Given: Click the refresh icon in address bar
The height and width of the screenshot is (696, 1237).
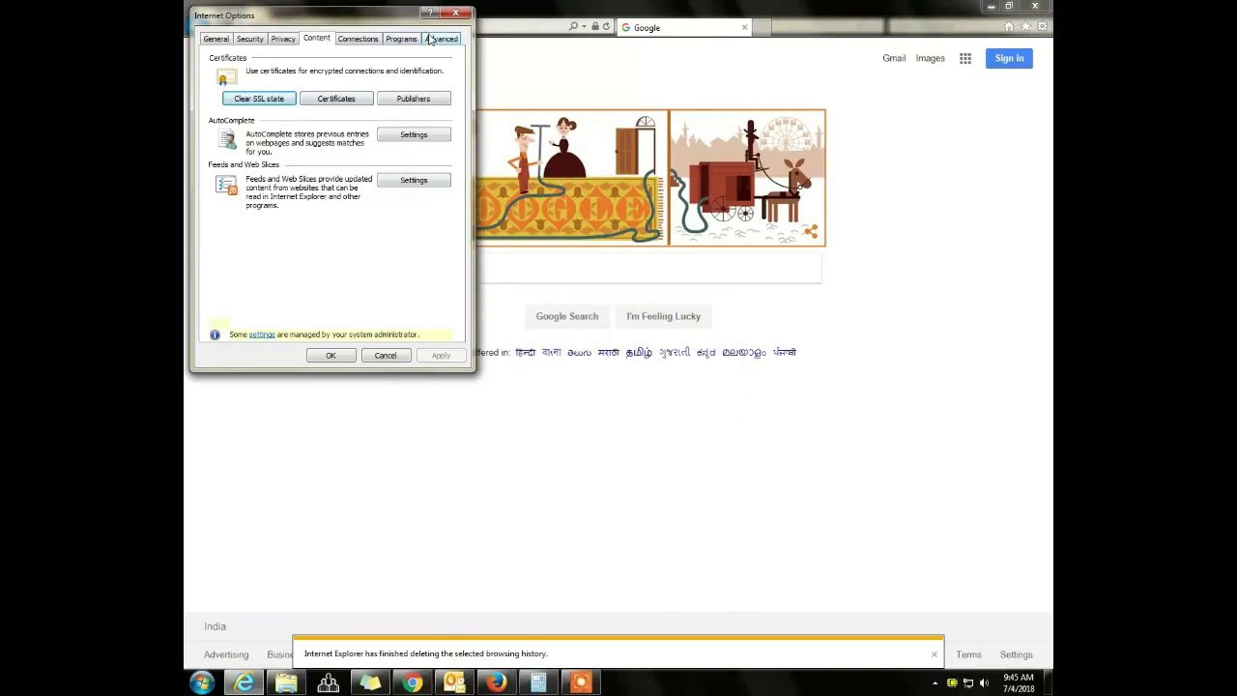Looking at the screenshot, I should coord(606,27).
